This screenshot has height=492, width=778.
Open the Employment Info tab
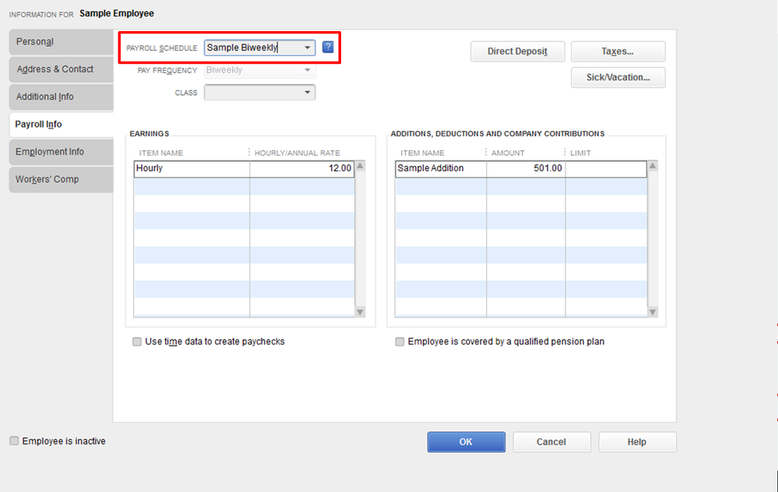pos(61,152)
